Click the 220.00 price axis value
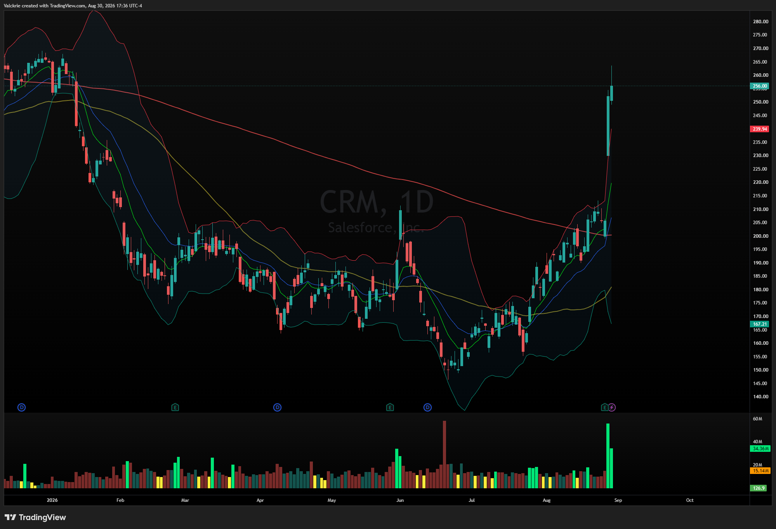 pos(760,182)
